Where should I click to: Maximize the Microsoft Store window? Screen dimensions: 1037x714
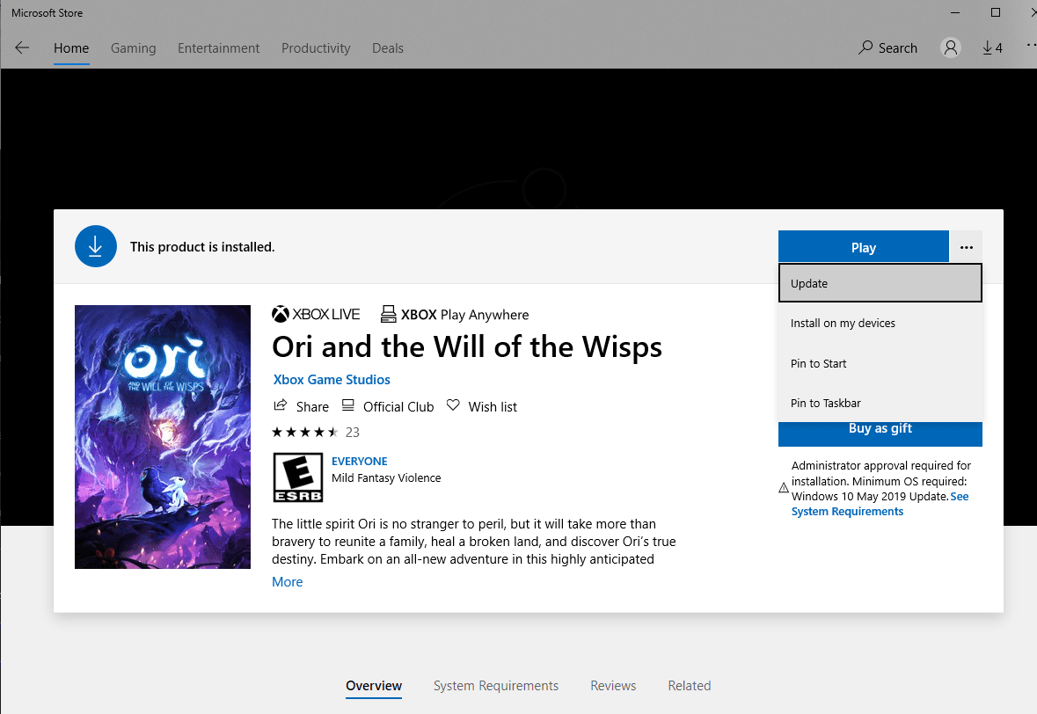click(x=996, y=12)
